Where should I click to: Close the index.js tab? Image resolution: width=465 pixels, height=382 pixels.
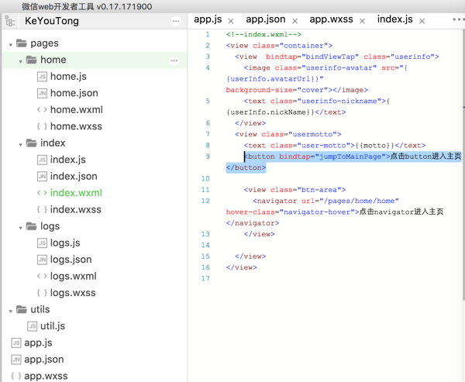[422, 21]
